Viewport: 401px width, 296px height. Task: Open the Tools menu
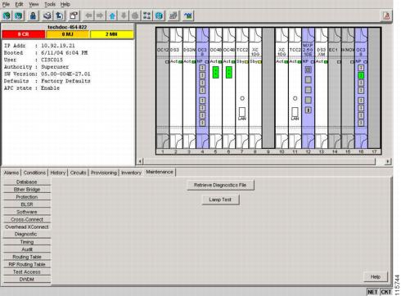coord(50,4)
